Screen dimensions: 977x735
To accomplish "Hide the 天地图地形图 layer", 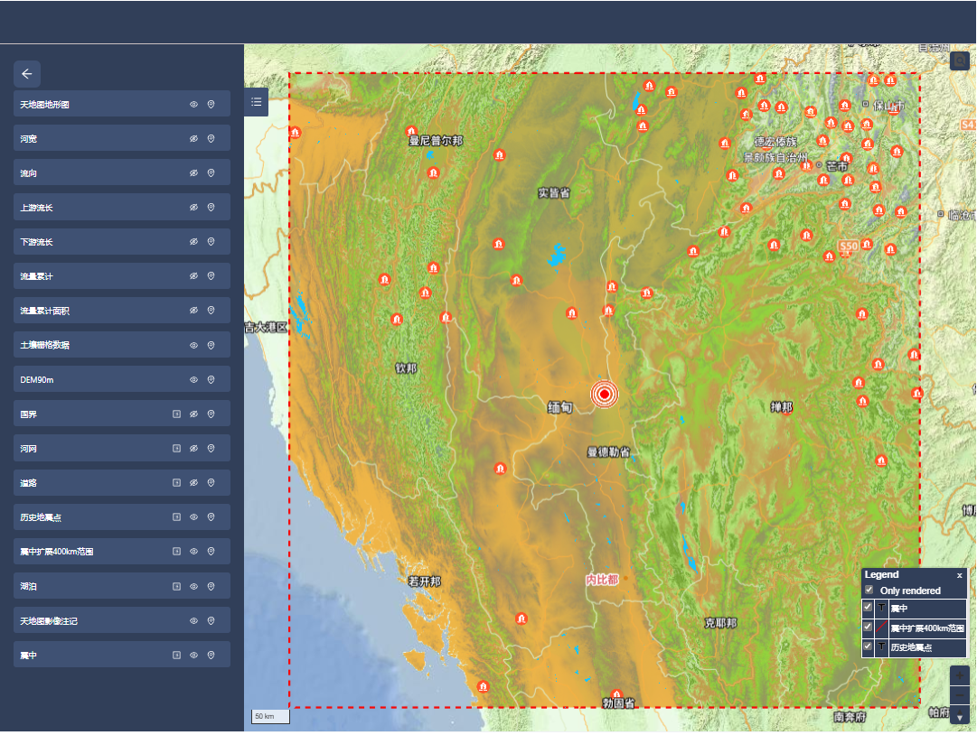I will (x=193, y=105).
